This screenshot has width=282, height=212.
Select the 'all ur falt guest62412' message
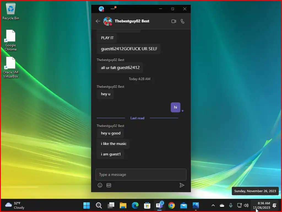pyautogui.click(x=120, y=68)
